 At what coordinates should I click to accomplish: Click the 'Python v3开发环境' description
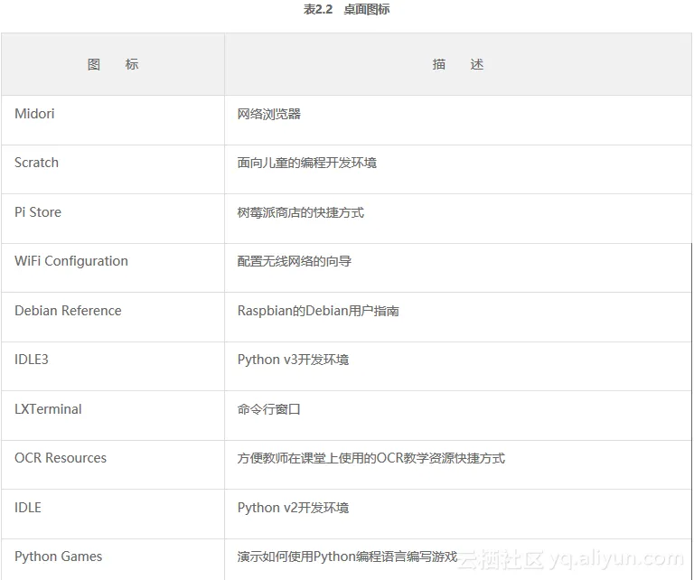click(293, 360)
